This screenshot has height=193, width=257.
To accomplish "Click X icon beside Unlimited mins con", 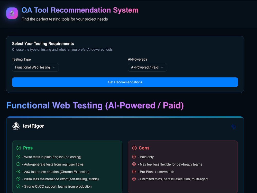I will point(134,179).
